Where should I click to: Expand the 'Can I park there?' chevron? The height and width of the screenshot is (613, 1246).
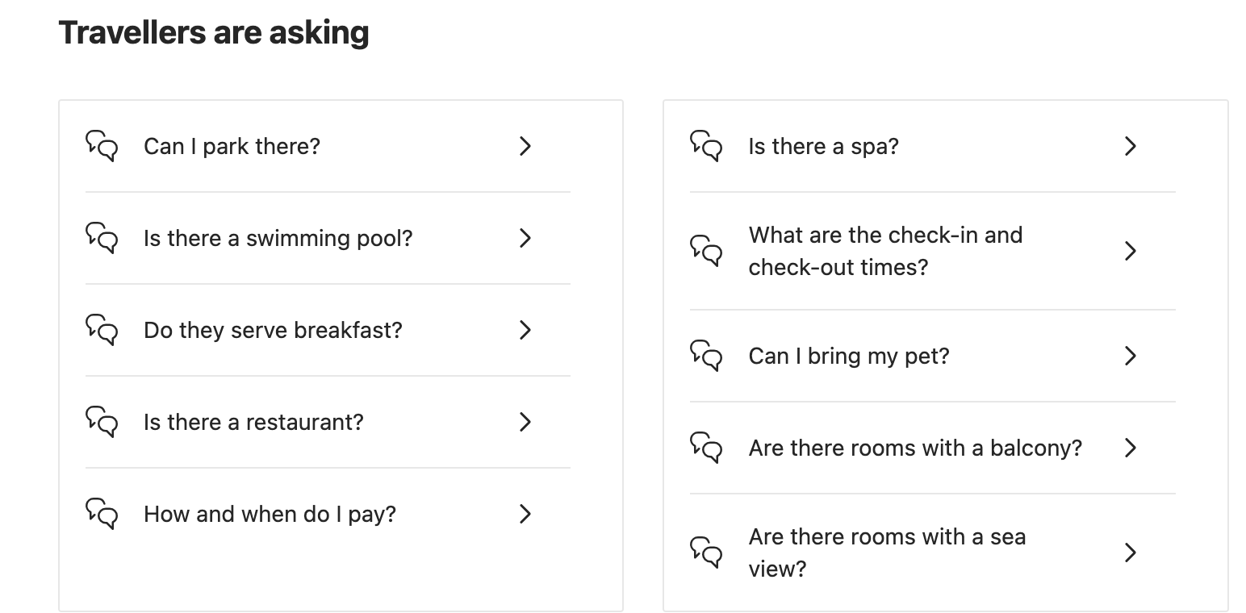(x=525, y=146)
